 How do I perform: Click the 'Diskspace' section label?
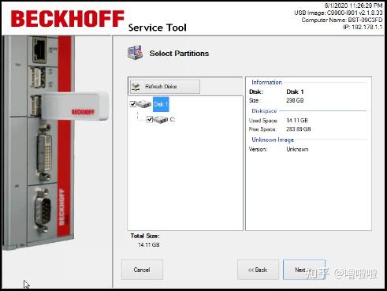click(x=264, y=111)
